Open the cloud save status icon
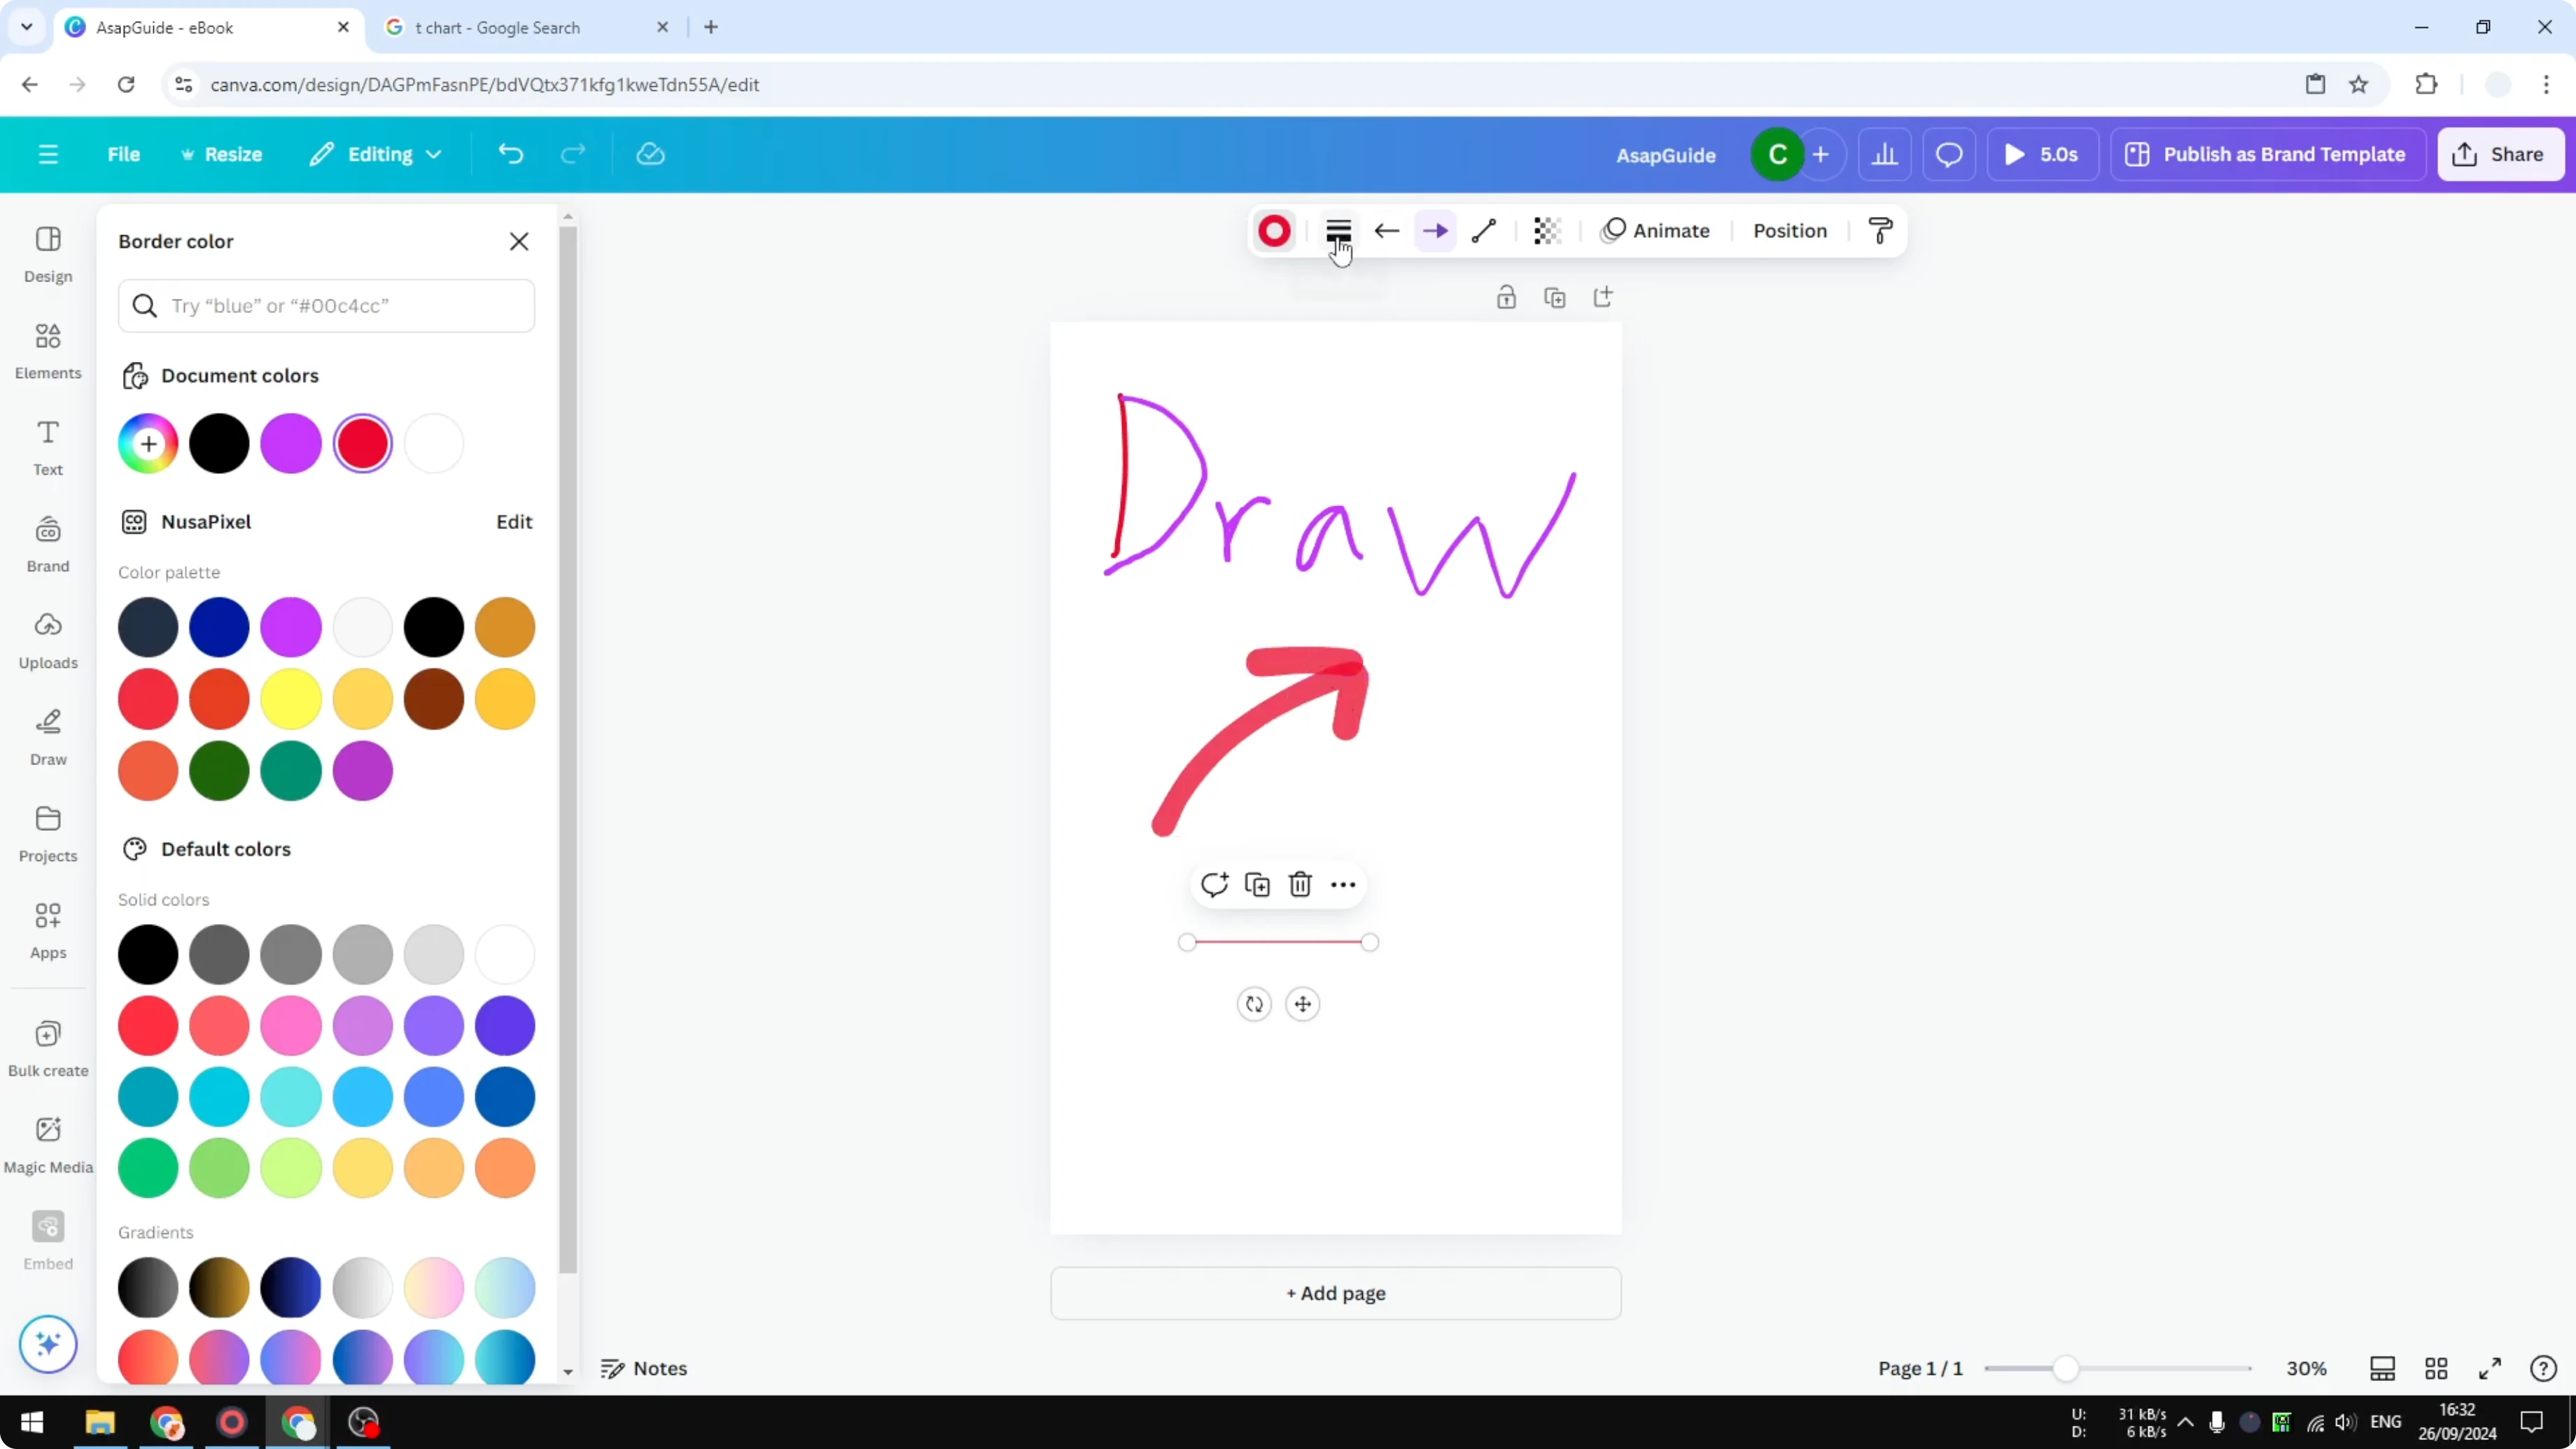Viewport: 2576px width, 1449px height. pos(650,154)
